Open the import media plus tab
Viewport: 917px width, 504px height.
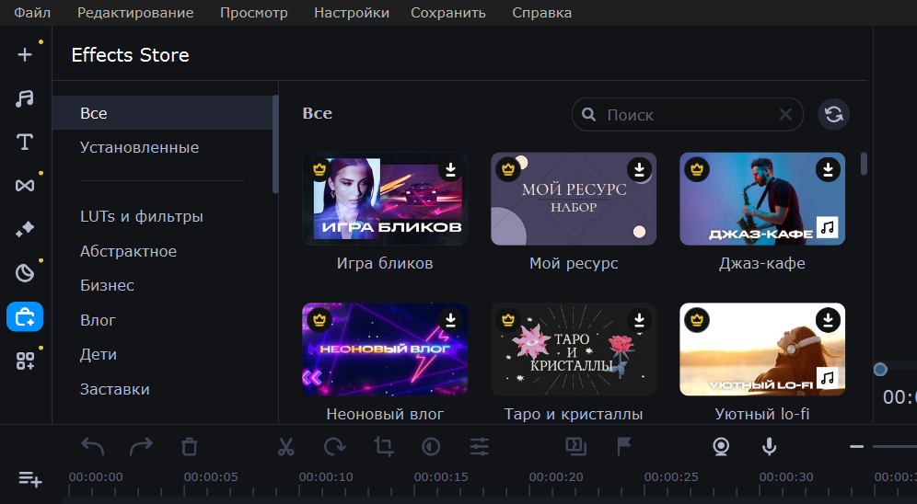[25, 55]
